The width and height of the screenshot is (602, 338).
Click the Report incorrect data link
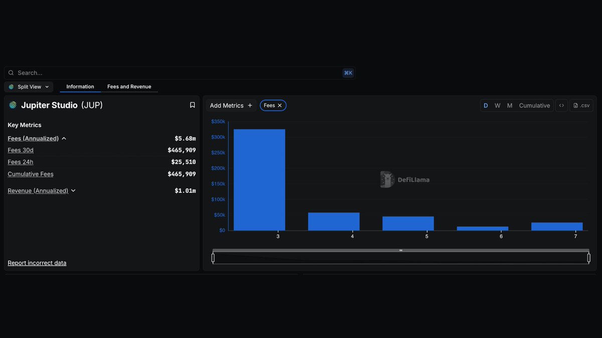pyautogui.click(x=37, y=263)
